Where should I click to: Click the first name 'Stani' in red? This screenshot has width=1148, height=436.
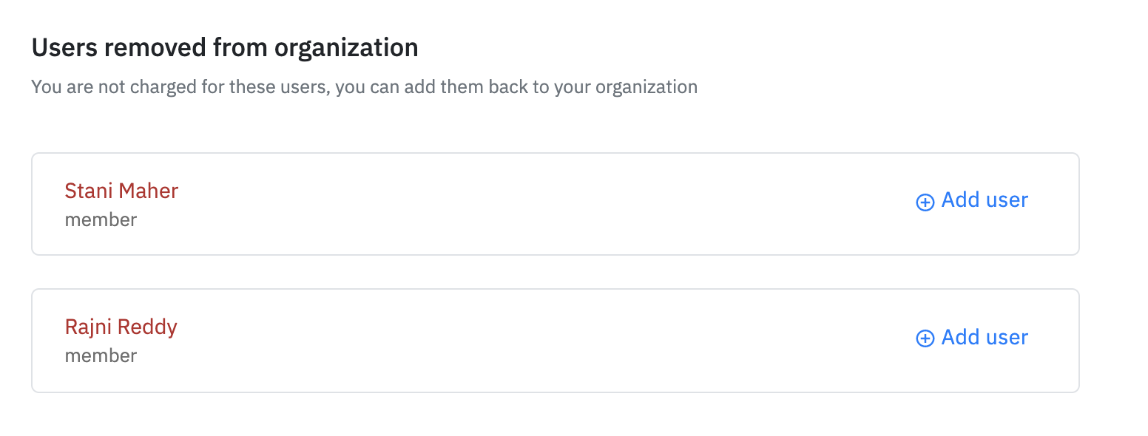(89, 191)
